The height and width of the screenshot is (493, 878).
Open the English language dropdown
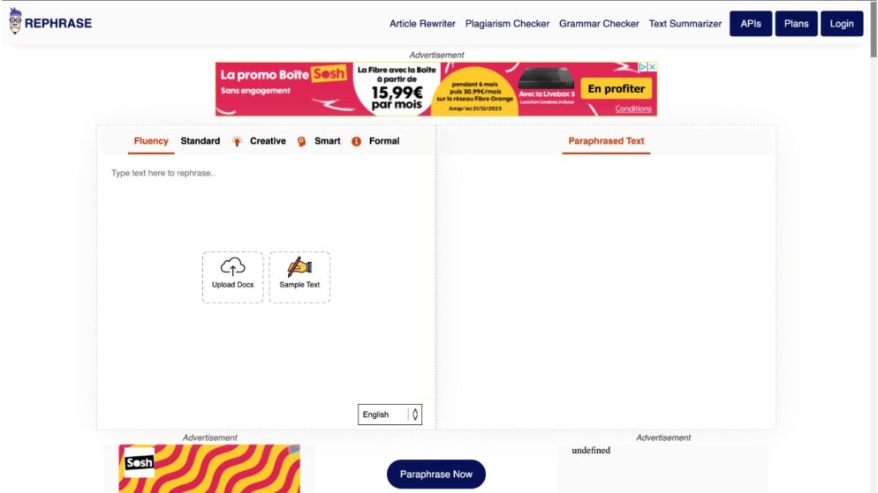390,415
